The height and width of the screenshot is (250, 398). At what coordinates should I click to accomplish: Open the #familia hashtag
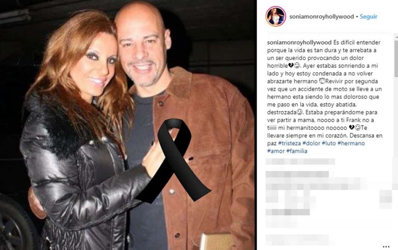point(297,151)
